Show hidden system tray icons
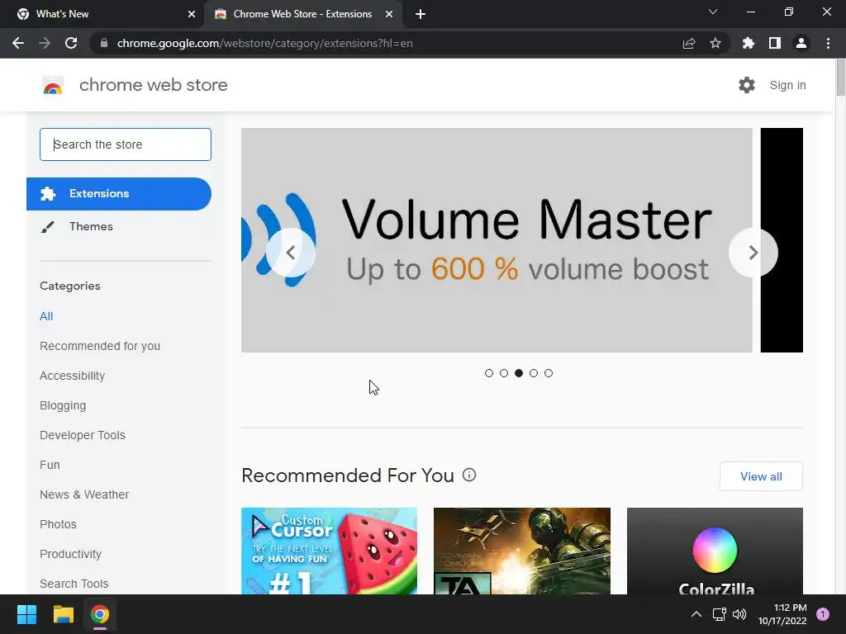 point(696,614)
